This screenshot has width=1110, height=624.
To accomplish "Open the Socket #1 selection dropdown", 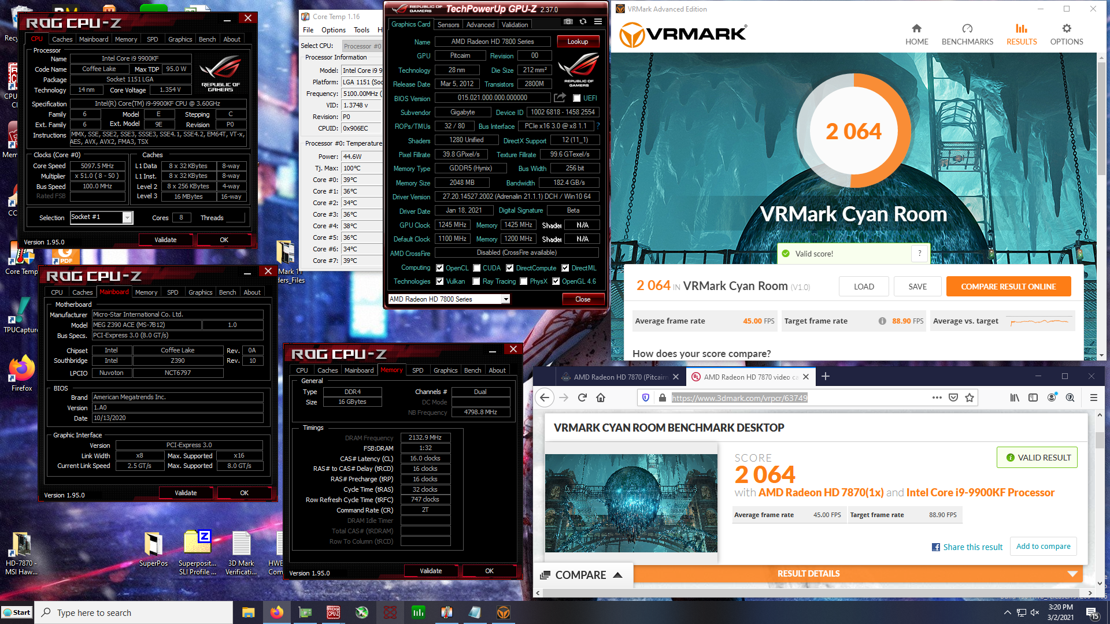I will click(127, 217).
